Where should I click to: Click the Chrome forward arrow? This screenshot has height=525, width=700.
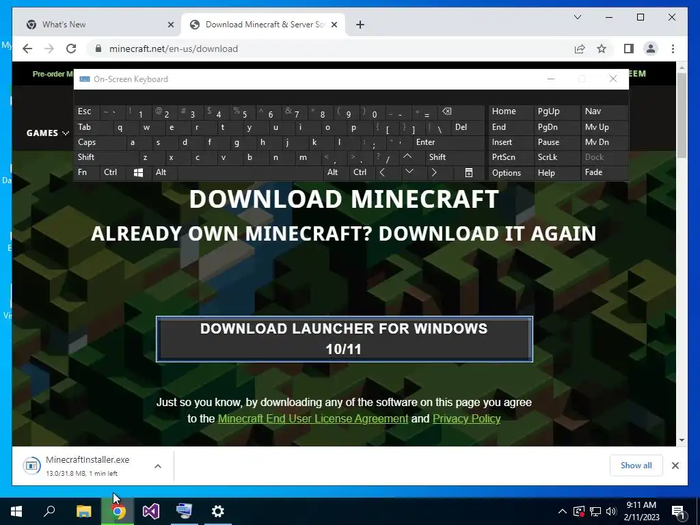tap(49, 49)
